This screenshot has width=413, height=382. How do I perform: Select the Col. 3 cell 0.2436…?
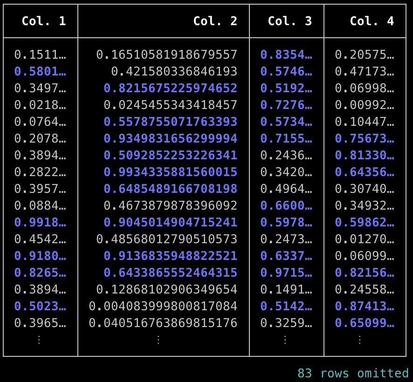coord(286,155)
